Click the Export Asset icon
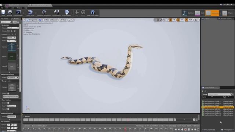The image size is (235, 132). (67, 12)
